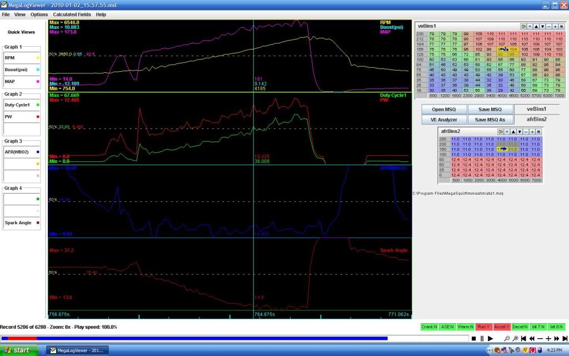Open the RPM field selector in Graph 1
569x356 pixels.
click(21, 57)
